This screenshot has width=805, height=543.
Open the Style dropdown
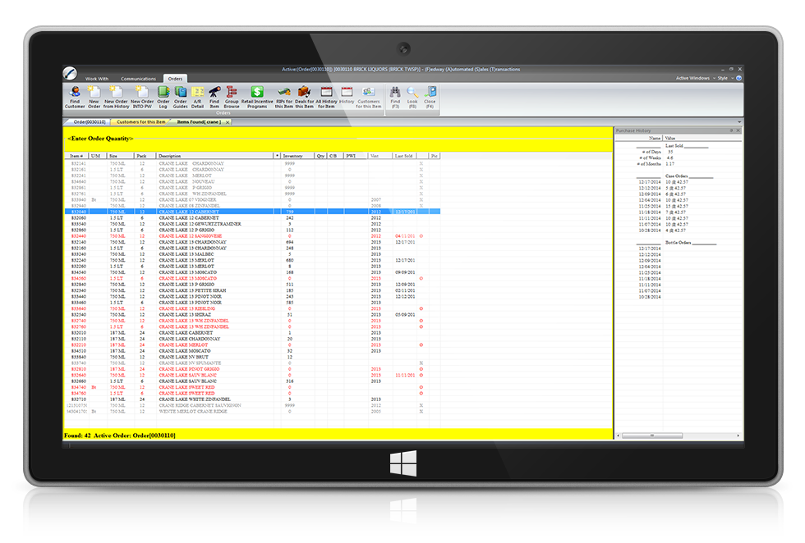point(725,78)
